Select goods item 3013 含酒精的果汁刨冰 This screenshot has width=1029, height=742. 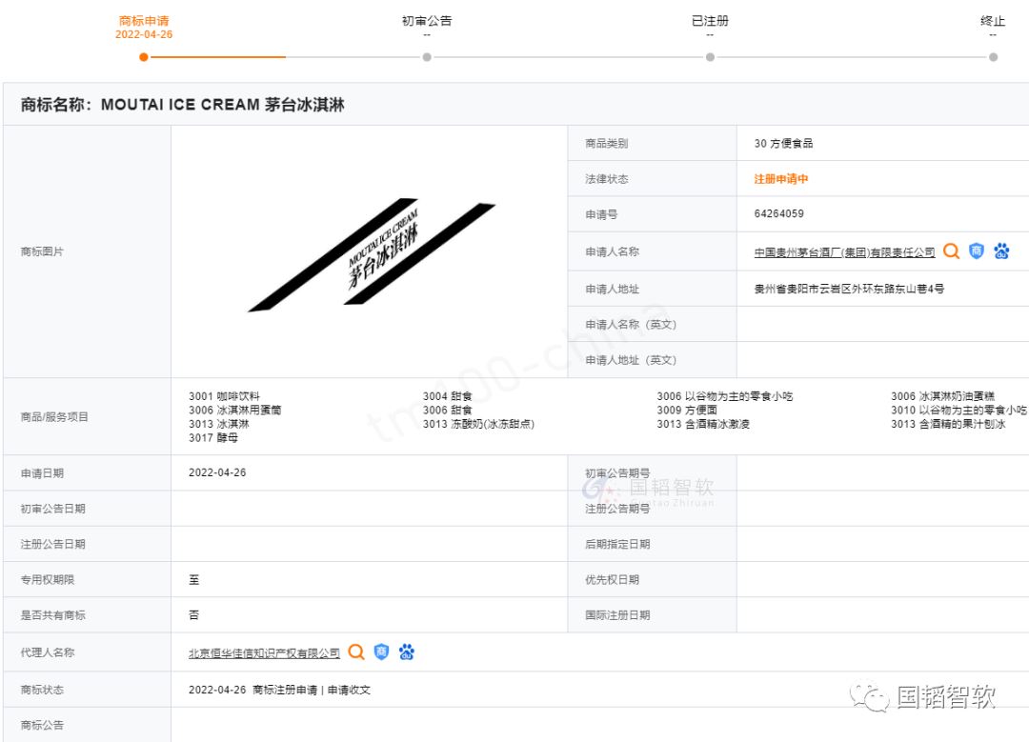tap(948, 424)
